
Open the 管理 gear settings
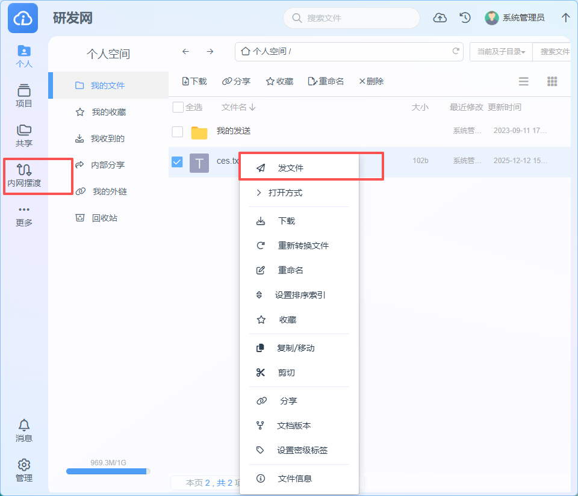[x=24, y=471]
